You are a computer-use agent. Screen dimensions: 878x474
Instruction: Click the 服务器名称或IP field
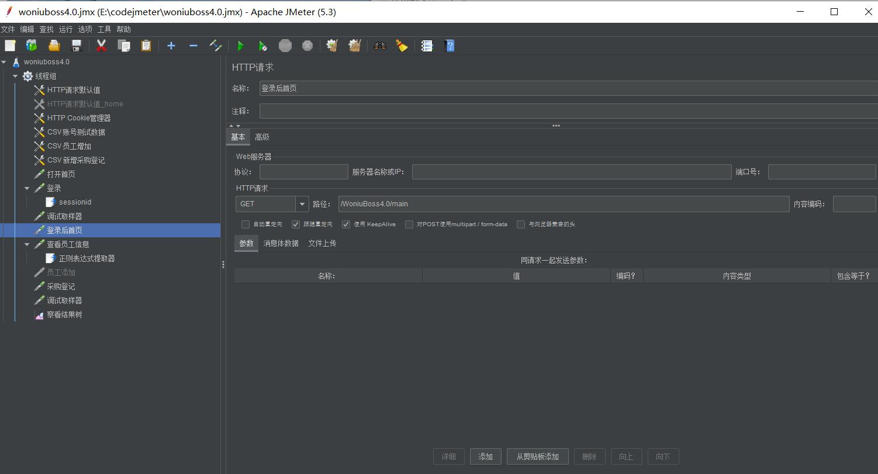coord(572,172)
